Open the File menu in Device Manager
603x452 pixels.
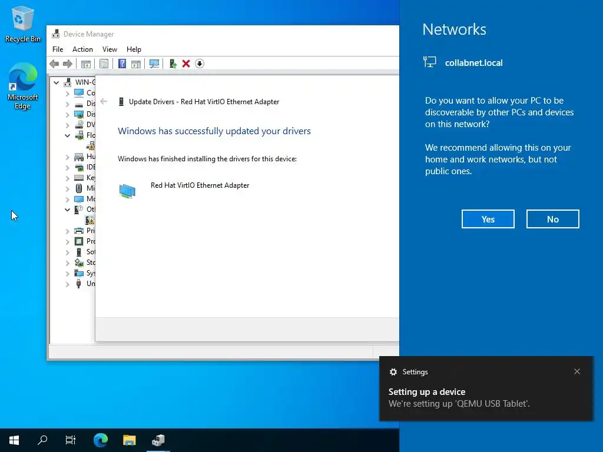coord(58,49)
